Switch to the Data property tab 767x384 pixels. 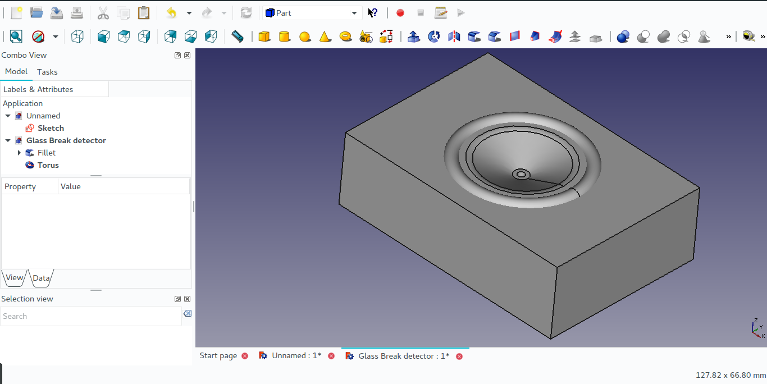(41, 278)
